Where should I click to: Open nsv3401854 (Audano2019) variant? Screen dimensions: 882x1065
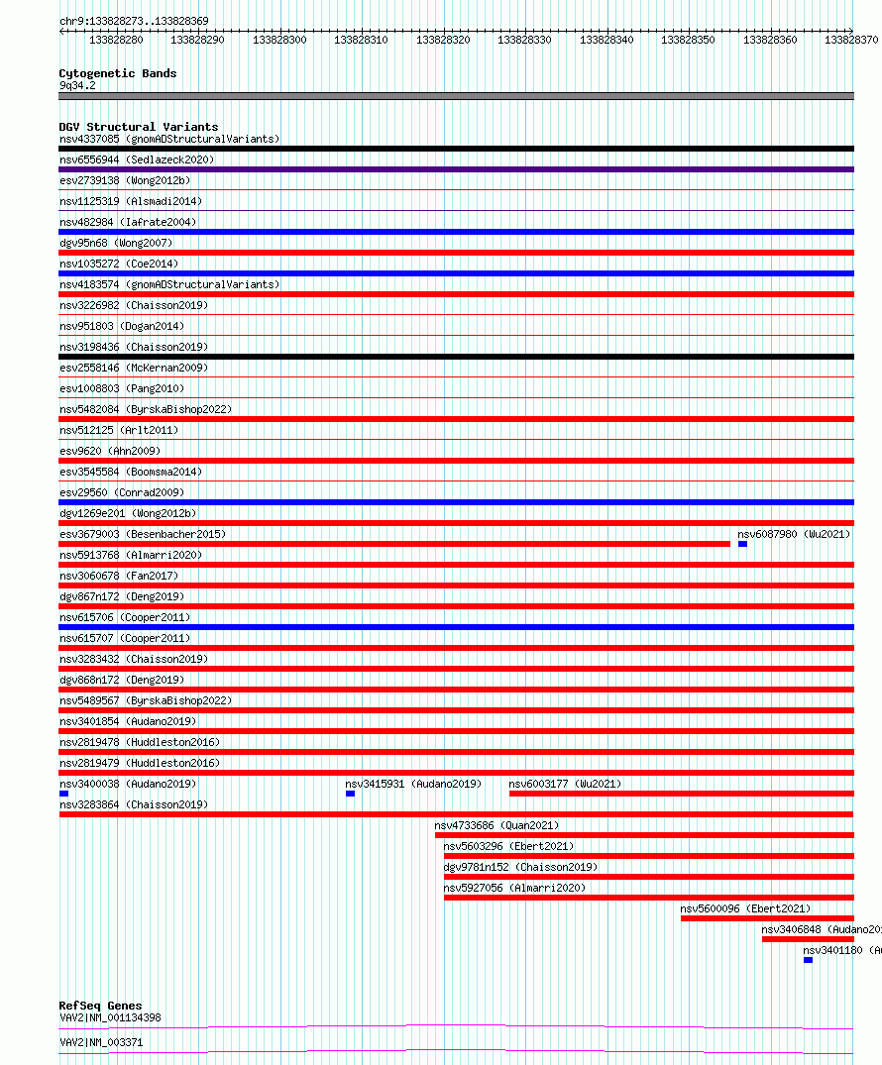coord(128,721)
